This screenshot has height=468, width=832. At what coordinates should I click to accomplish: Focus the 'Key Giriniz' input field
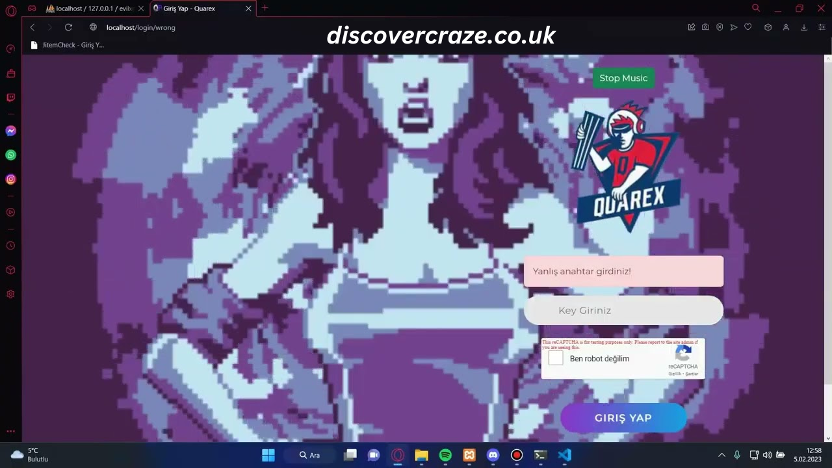tap(623, 311)
